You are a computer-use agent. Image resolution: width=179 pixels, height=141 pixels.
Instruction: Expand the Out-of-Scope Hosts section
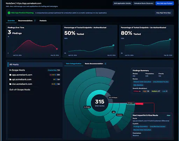(x=20, y=90)
